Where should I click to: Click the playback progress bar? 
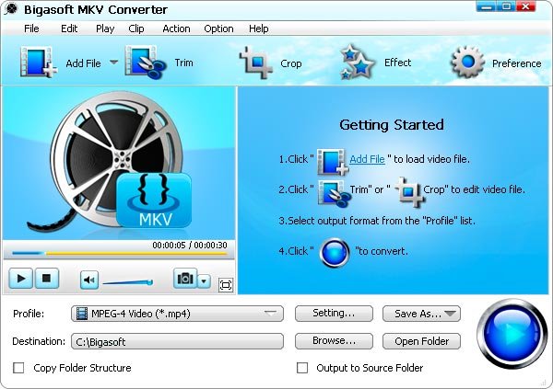pyautogui.click(x=119, y=253)
